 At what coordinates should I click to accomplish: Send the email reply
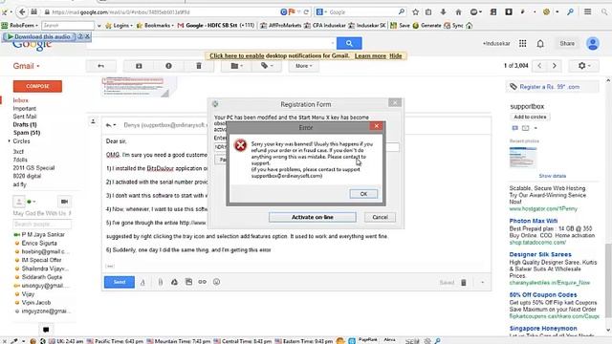(x=120, y=282)
